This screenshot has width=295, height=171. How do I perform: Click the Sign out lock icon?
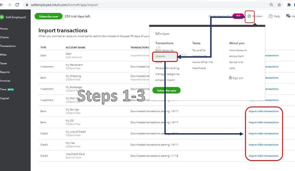point(230,78)
